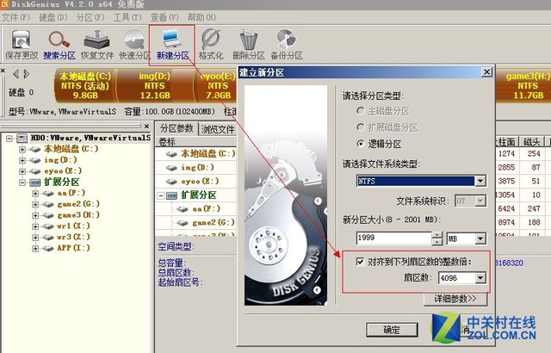Select wr1 (X:) in left tree

pyautogui.click(x=73, y=226)
